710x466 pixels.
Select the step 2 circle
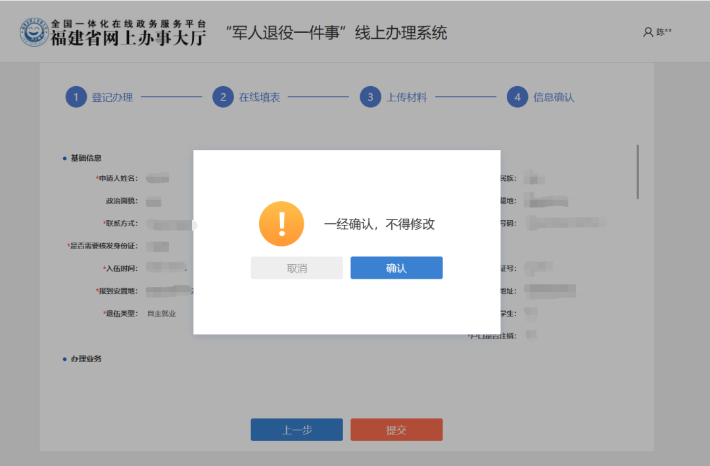(224, 97)
